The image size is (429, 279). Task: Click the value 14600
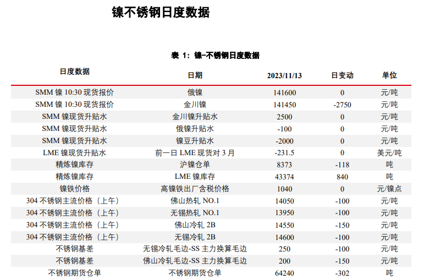pyautogui.click(x=284, y=237)
